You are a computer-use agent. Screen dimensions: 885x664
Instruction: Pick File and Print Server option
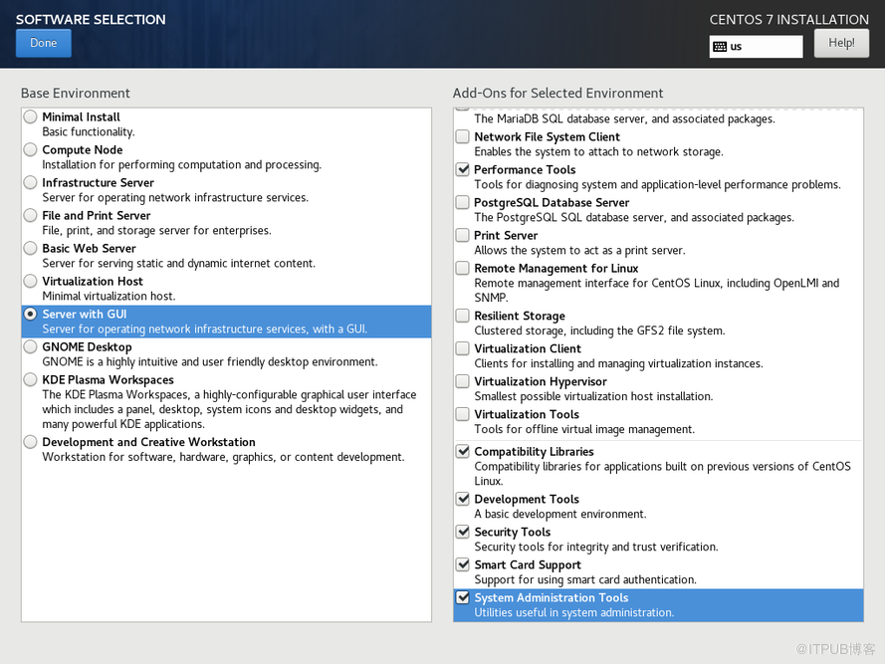coord(31,216)
